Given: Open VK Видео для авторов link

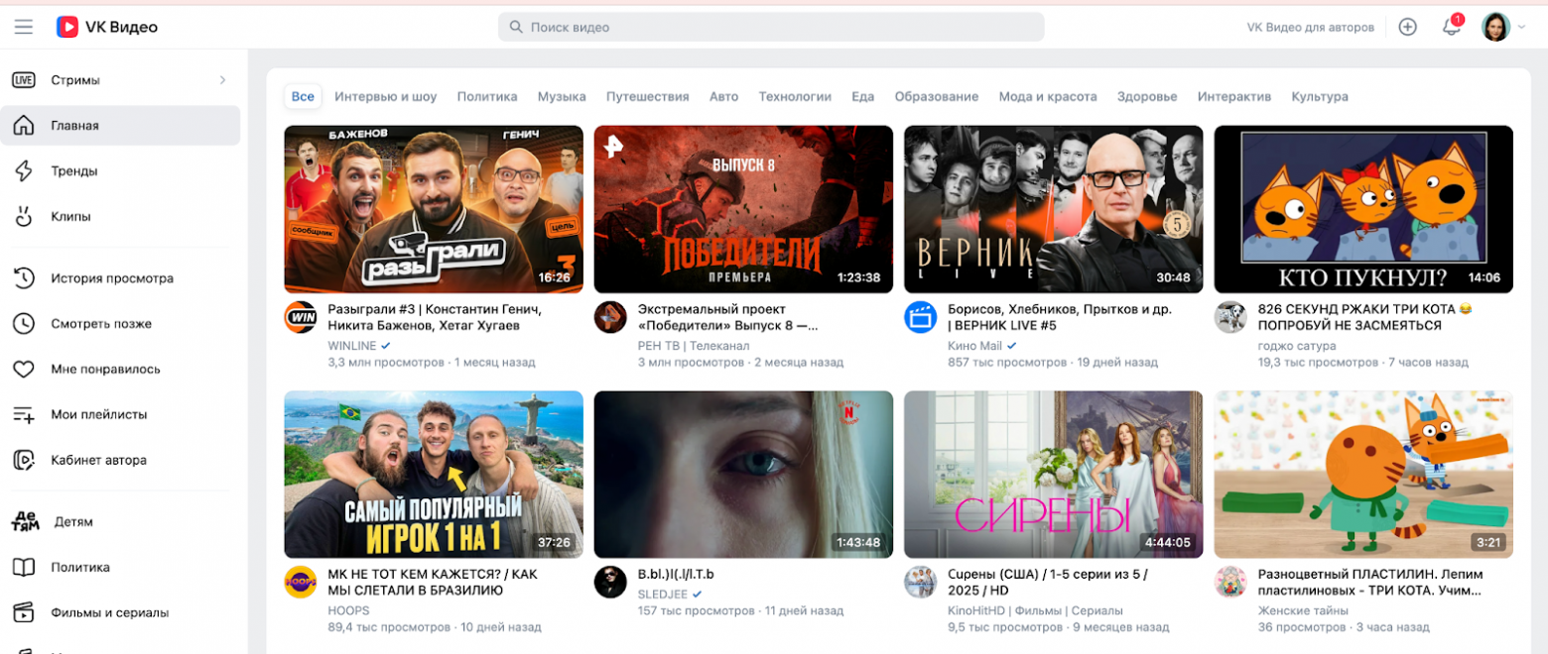Looking at the screenshot, I should (1310, 27).
